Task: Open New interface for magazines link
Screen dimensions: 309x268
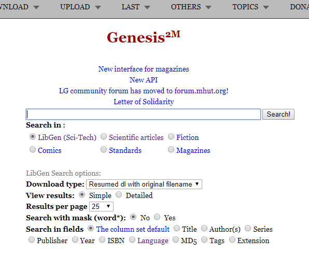Action: pos(144,69)
